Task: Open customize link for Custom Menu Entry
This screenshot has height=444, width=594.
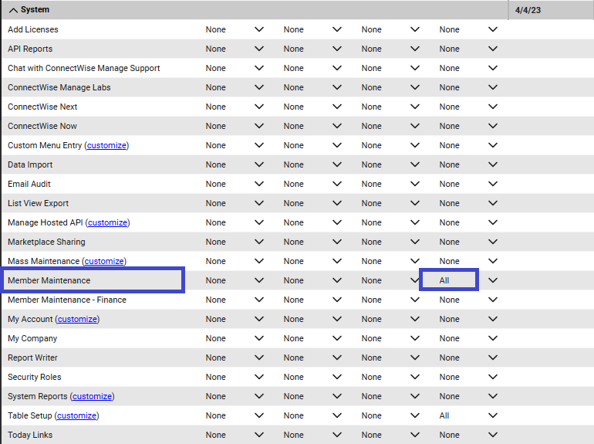Action: (106, 145)
